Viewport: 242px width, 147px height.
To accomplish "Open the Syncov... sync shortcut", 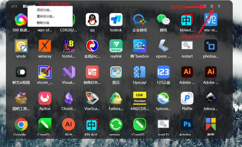I will click(x=163, y=98).
